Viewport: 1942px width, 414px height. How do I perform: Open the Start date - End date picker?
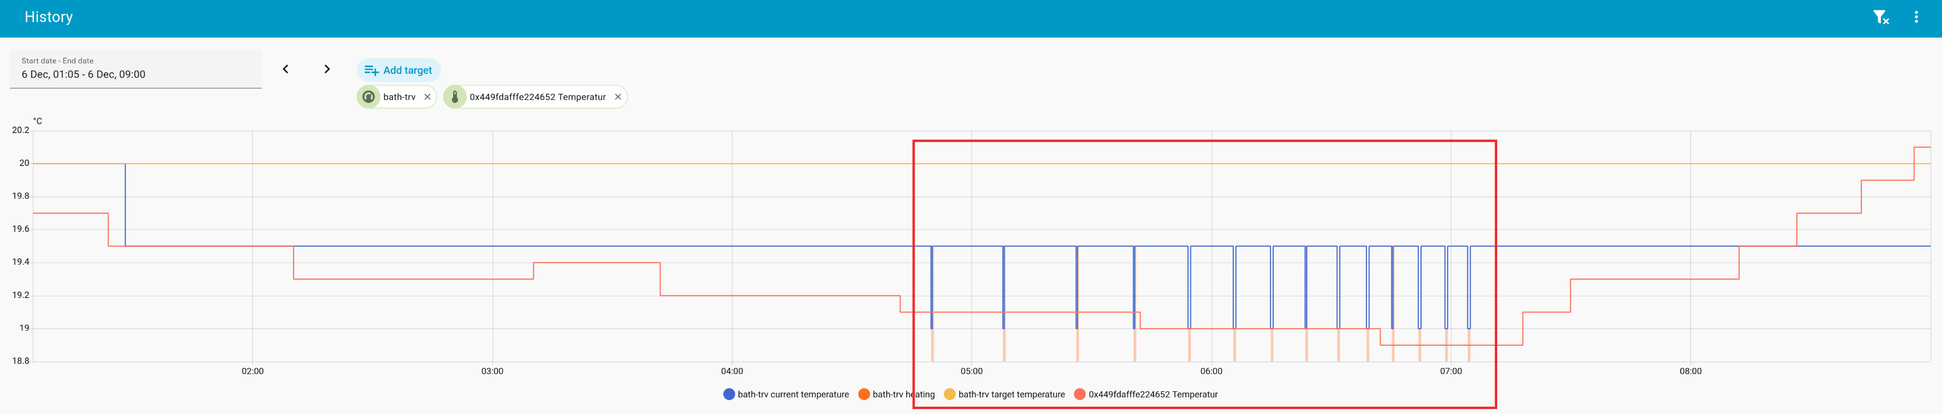click(136, 69)
